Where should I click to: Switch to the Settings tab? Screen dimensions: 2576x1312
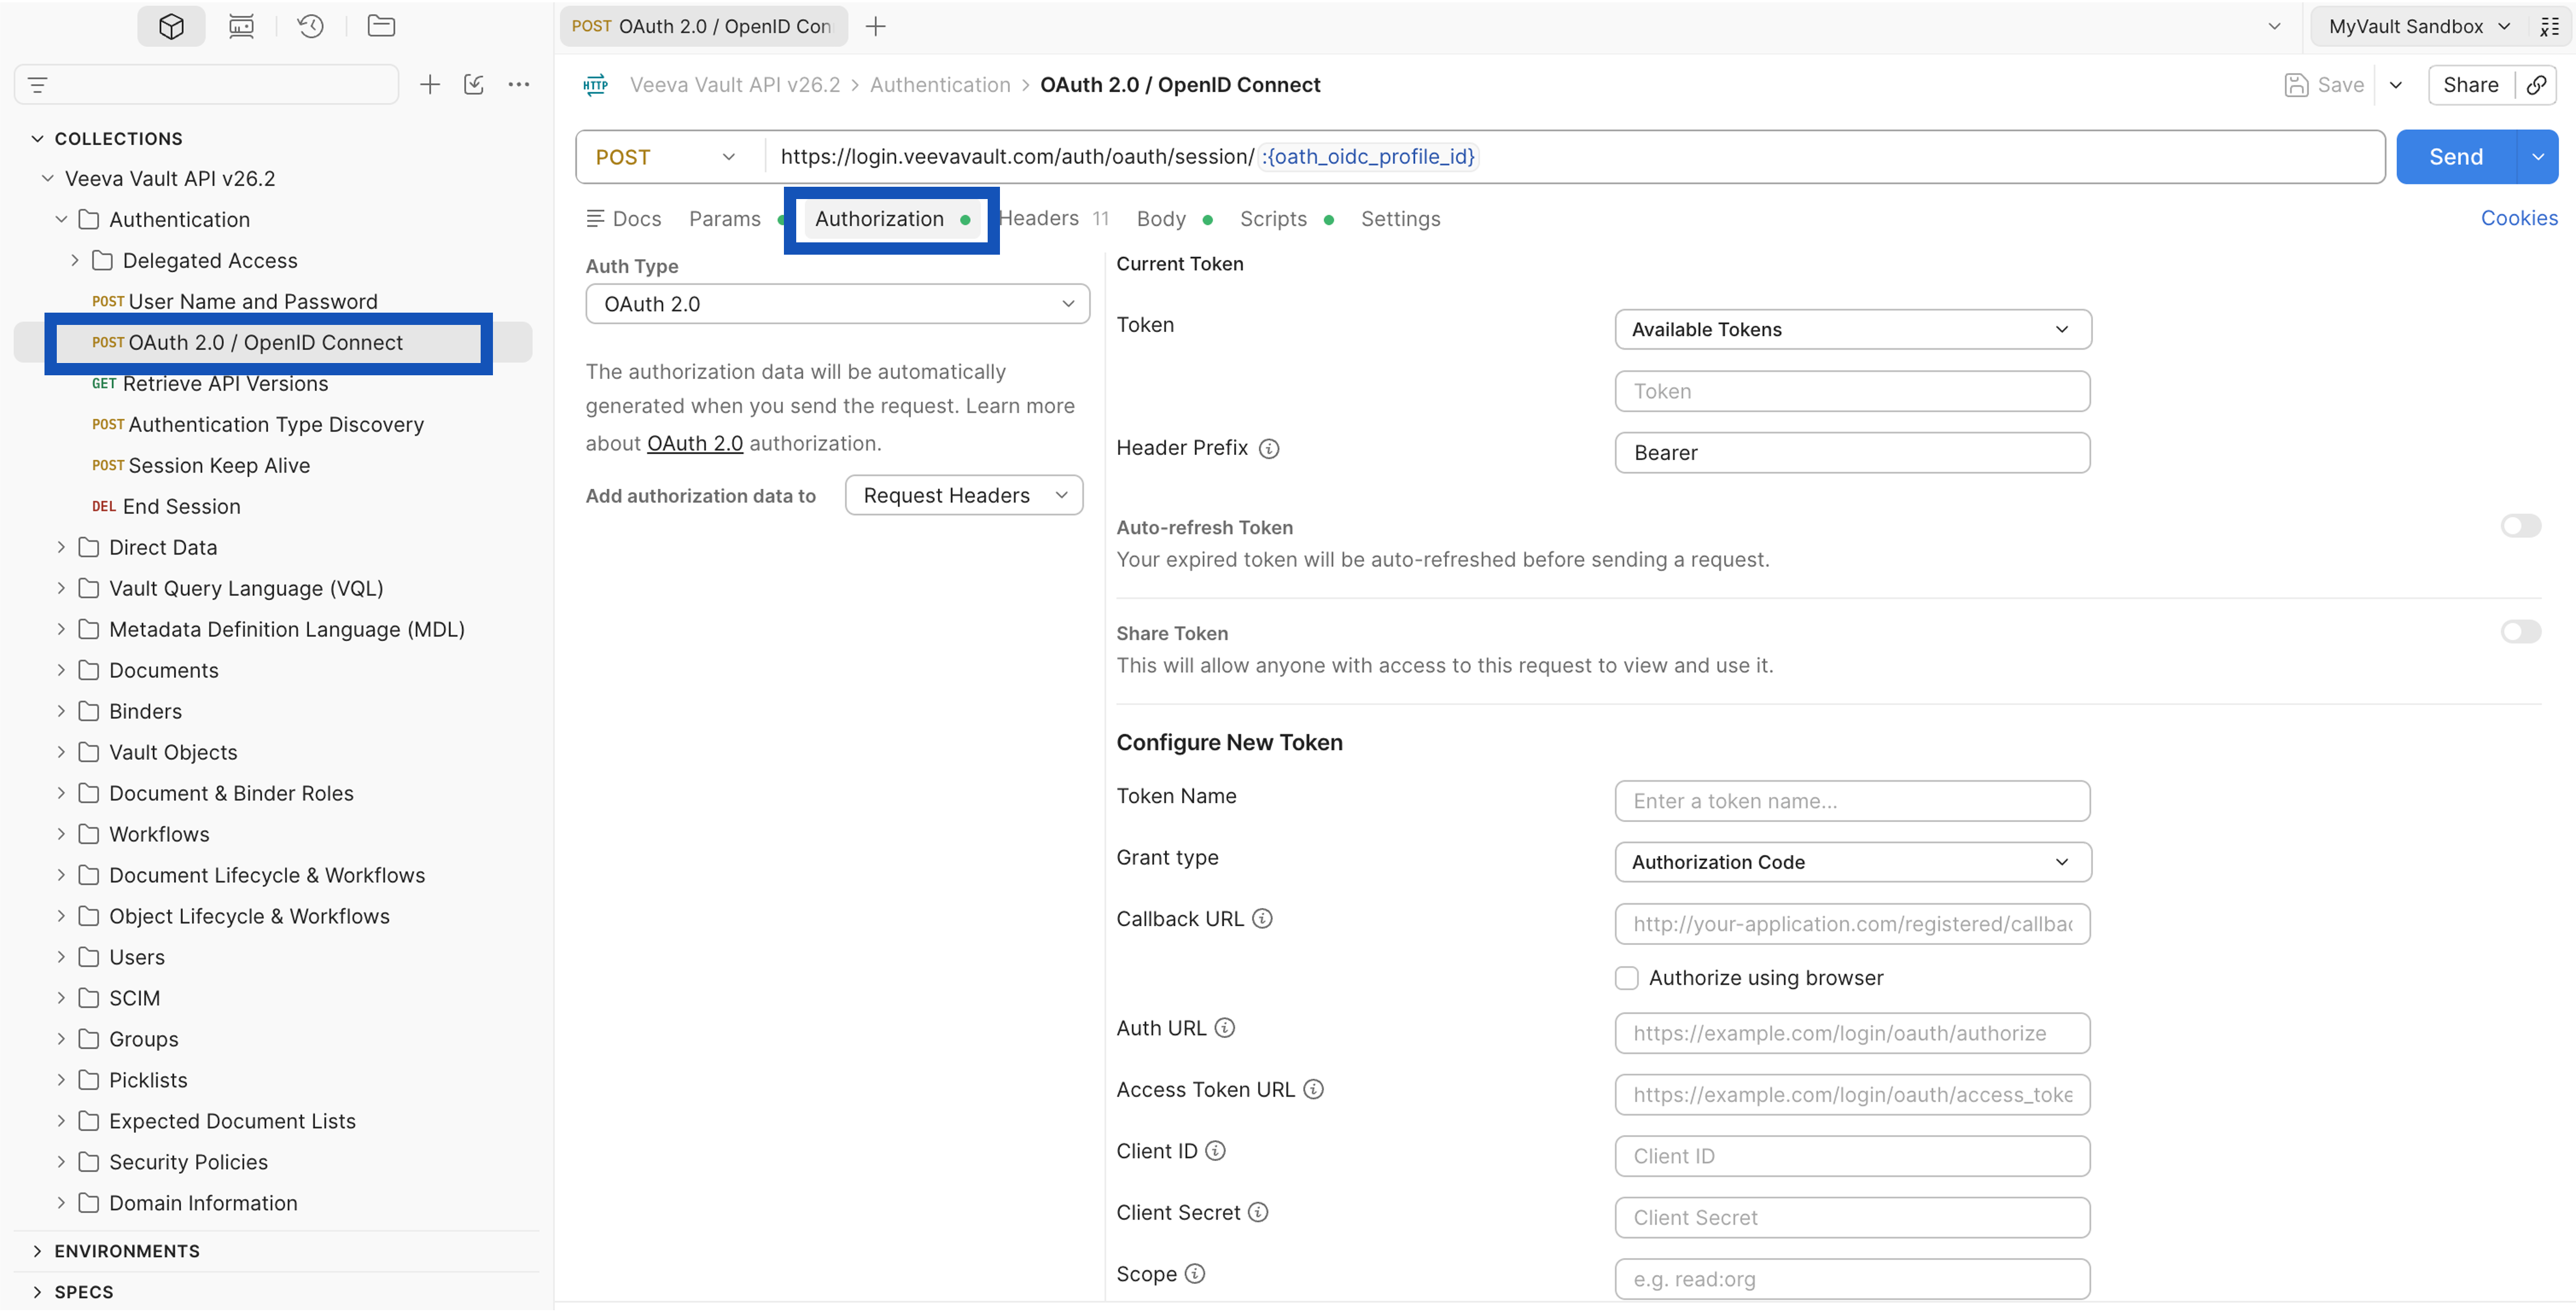pos(1400,219)
